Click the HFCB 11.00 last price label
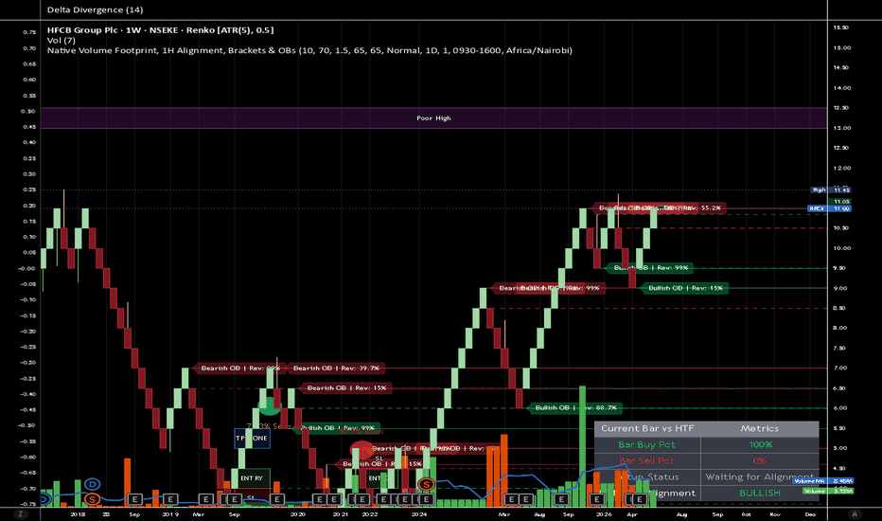This screenshot has width=882, height=521. [x=830, y=209]
